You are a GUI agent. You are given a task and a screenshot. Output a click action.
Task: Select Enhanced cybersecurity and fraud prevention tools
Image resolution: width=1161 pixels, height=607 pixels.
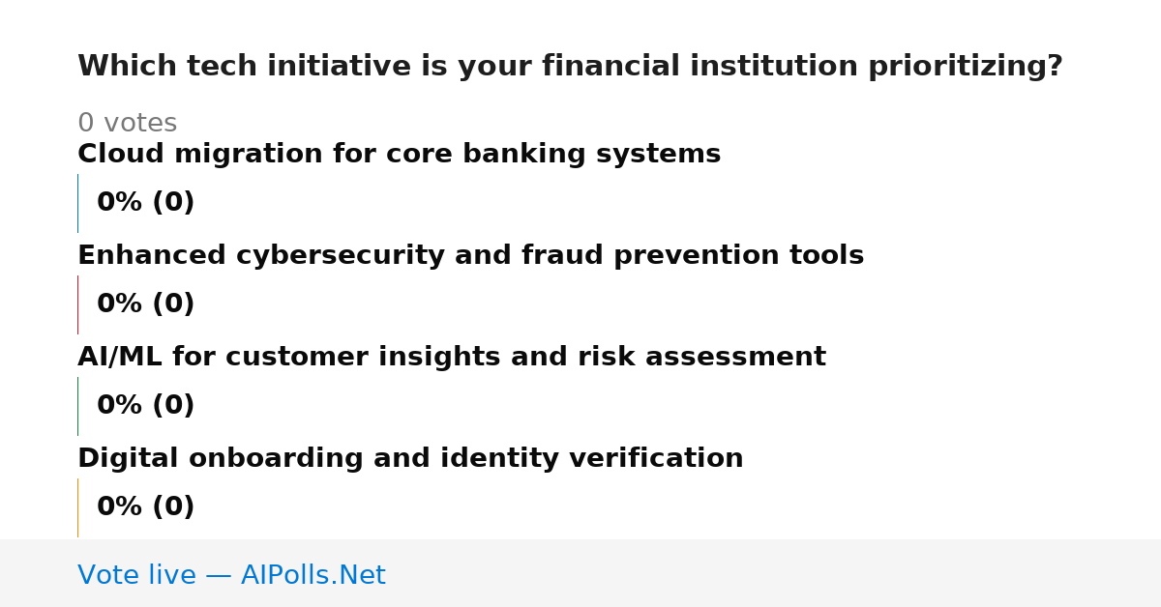click(x=470, y=256)
